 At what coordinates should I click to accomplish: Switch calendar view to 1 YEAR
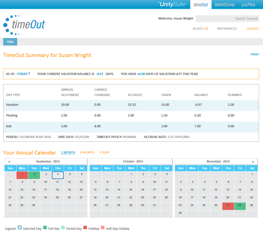tap(104, 152)
